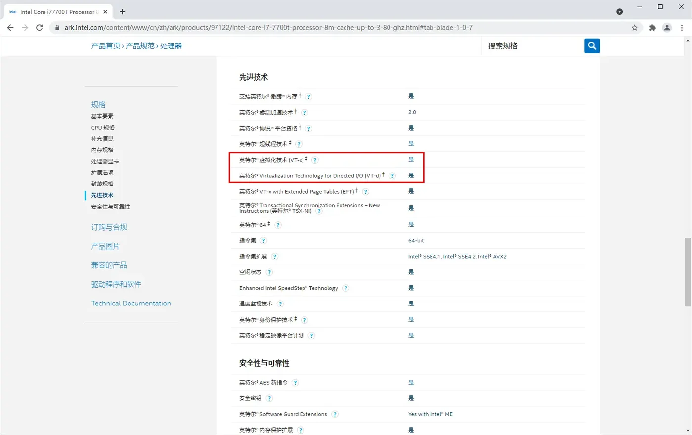Open help icon for 傲腾 内存
The width and height of the screenshot is (692, 435).
(308, 97)
